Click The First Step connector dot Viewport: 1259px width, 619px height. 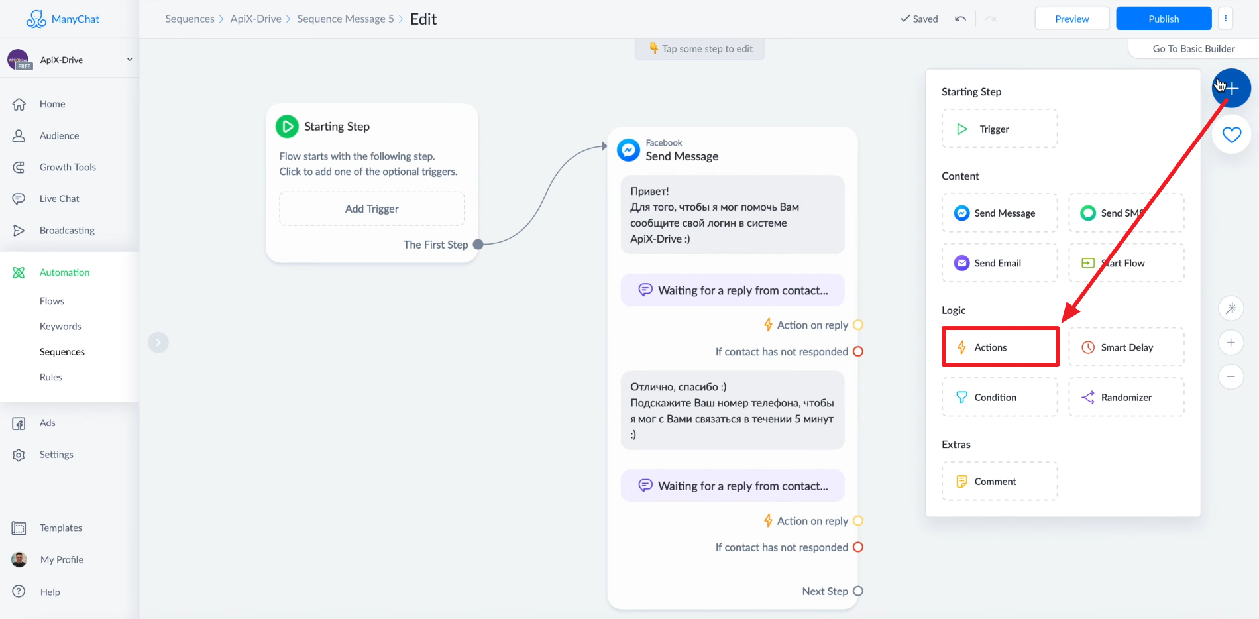(x=478, y=245)
